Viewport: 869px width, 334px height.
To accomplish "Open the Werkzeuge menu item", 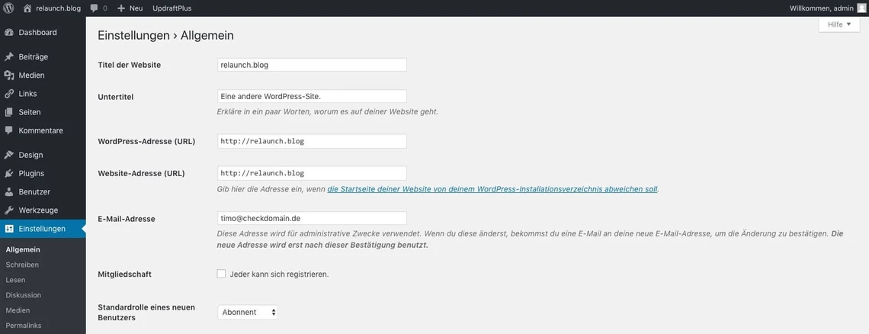I will [x=38, y=210].
